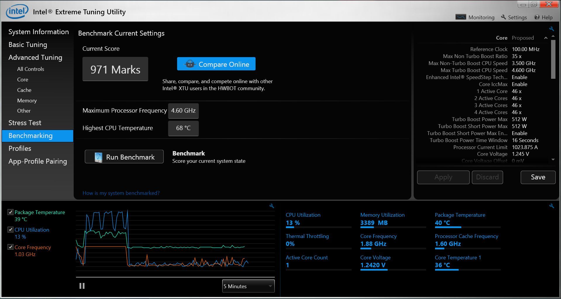
Task: Click the HWBOT robot icon on Compare Online
Action: (x=190, y=64)
